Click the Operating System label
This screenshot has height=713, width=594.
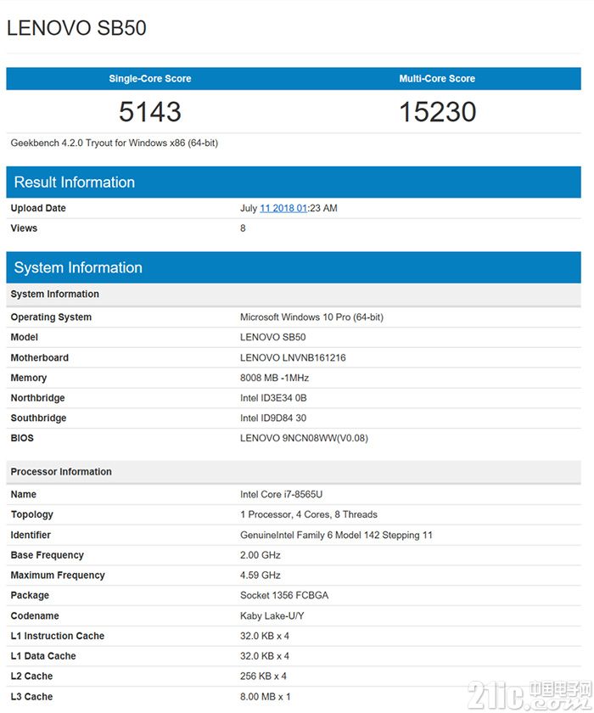click(x=51, y=317)
